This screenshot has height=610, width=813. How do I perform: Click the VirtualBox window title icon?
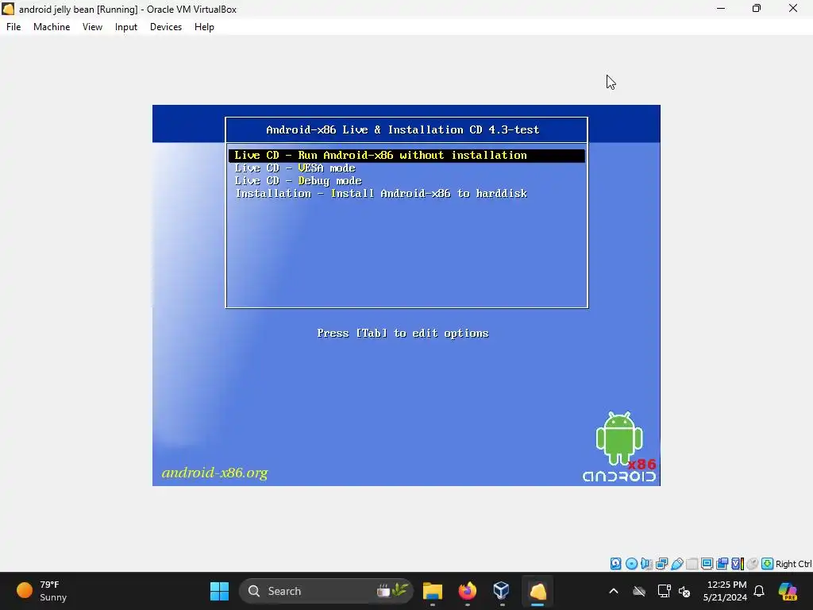8,9
